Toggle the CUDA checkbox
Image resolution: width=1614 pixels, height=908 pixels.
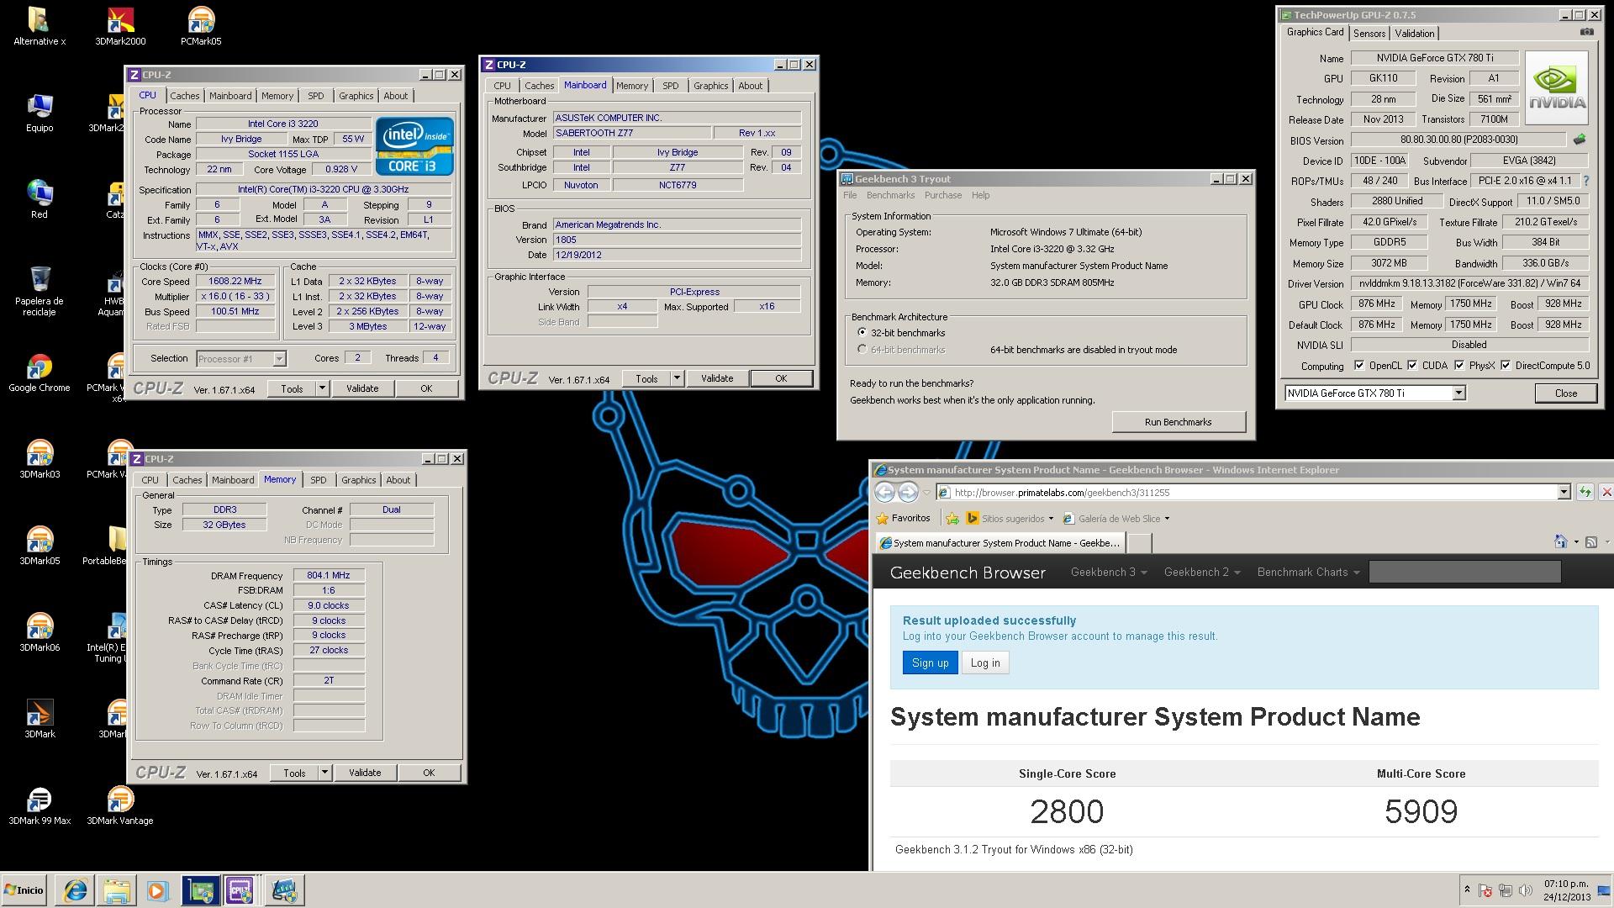click(1412, 366)
